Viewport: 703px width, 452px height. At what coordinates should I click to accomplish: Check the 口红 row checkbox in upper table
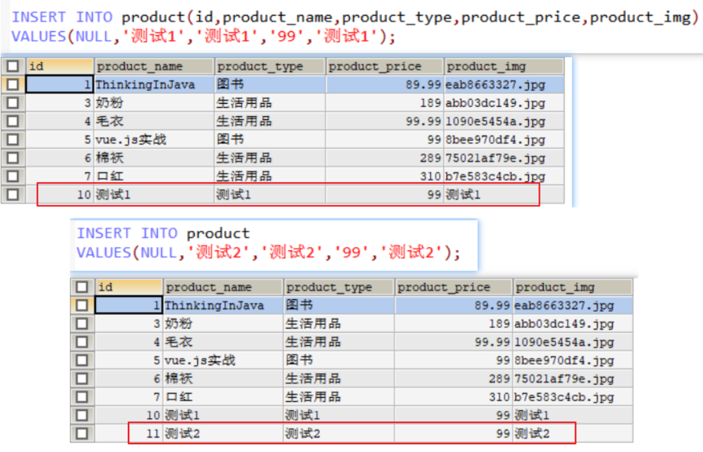(x=12, y=176)
